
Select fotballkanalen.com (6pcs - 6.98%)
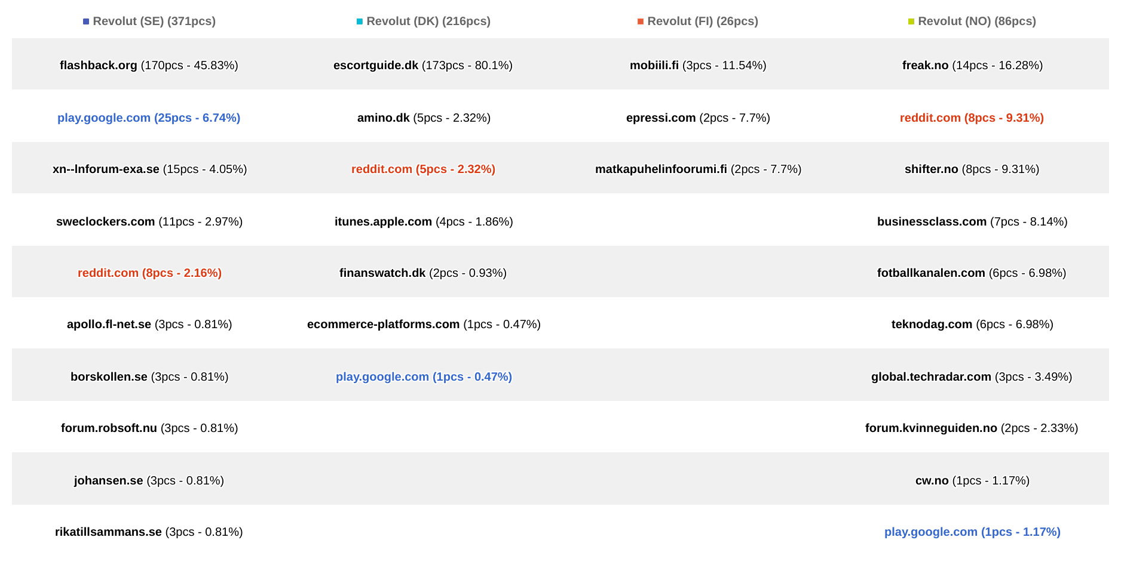coord(972,273)
